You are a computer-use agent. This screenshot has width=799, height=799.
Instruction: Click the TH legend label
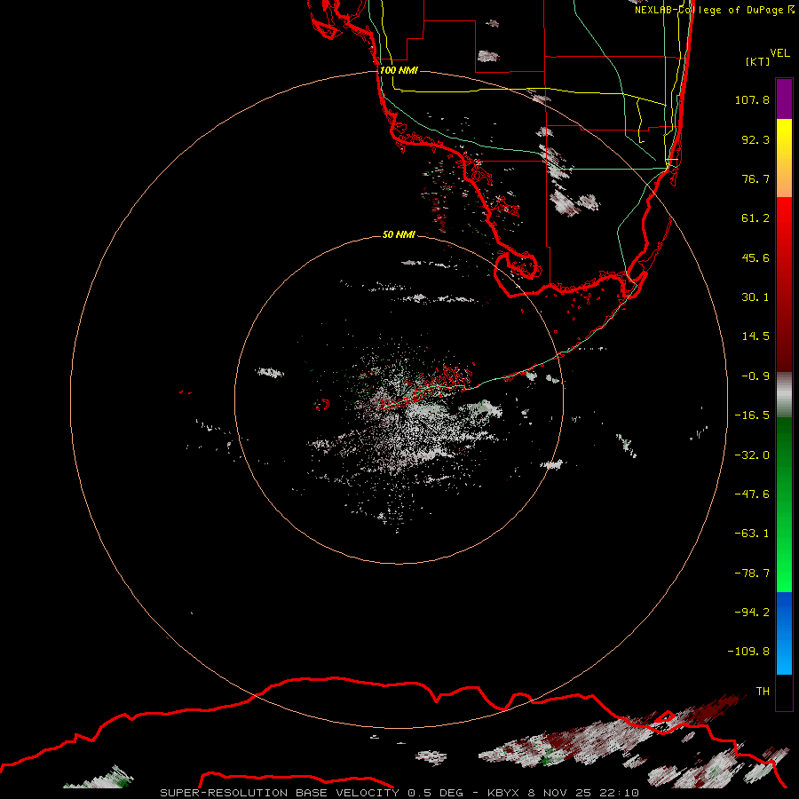coord(763,692)
